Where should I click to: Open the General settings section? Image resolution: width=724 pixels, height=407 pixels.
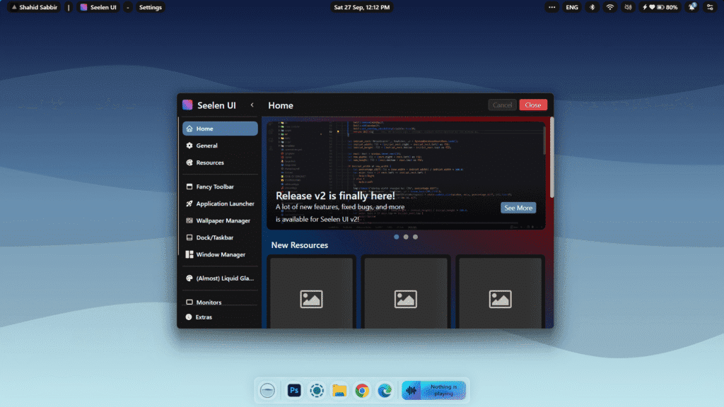click(x=220, y=146)
